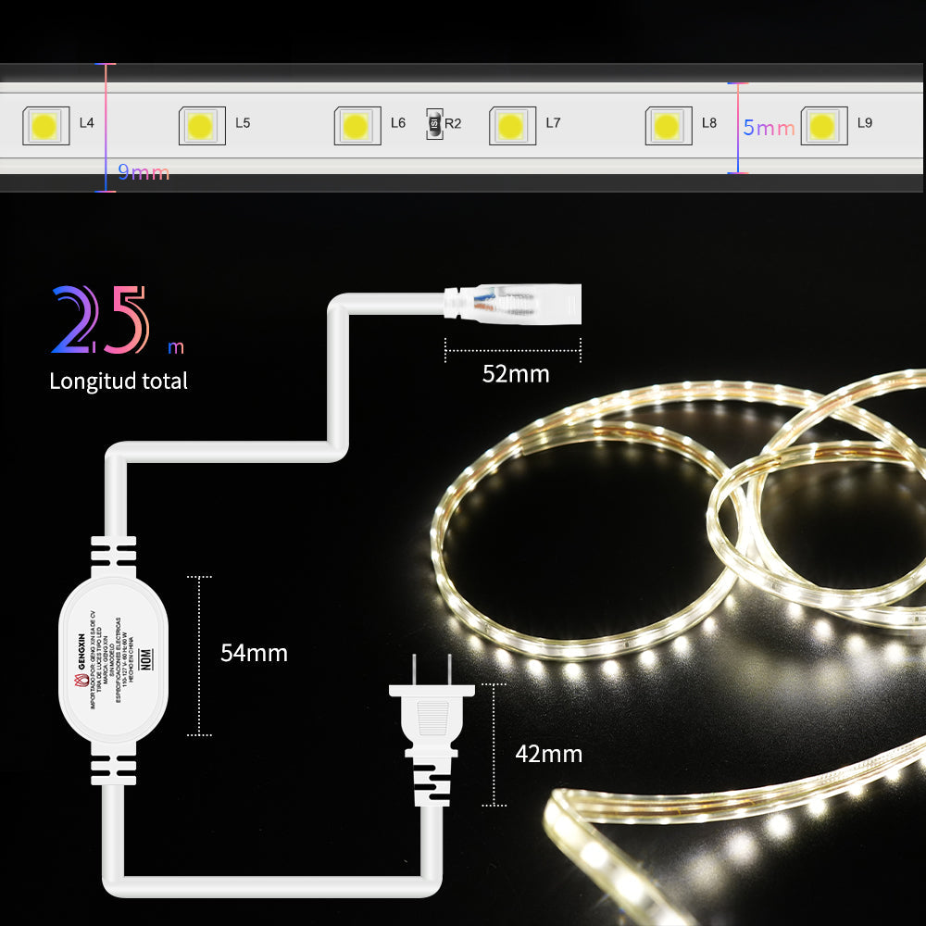Click the 5mm height label
Screen dimensions: 926x926
click(769, 129)
